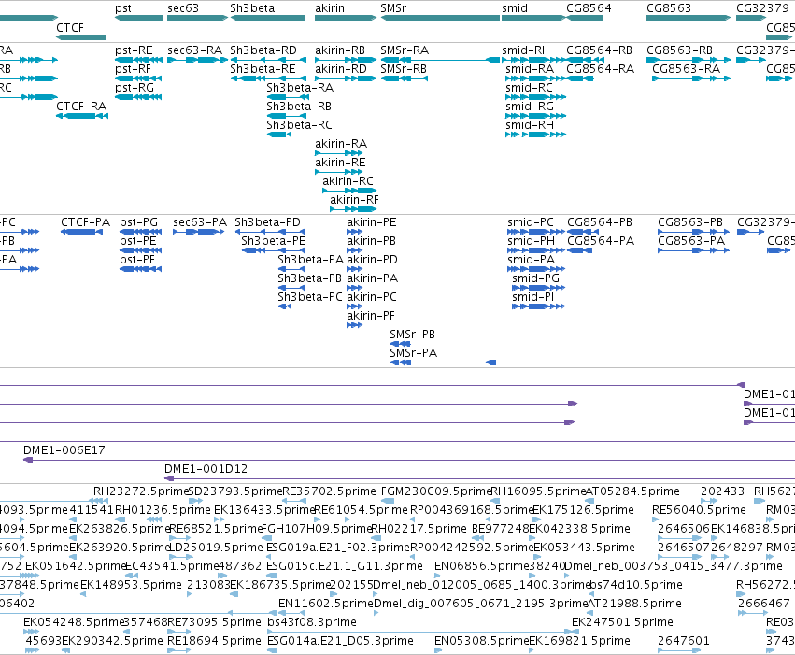Screen dimensions: 795x655
Task: Select transcript smid-RC
Action: coord(530,88)
